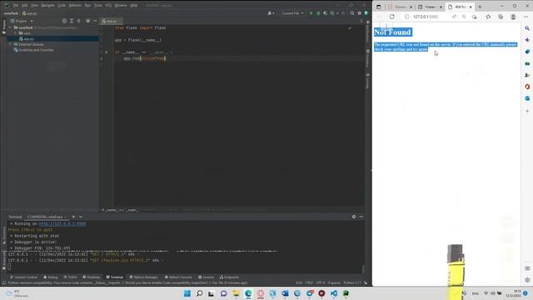Open File Explorer from taskbar
The image size is (533, 300).
tap(236, 293)
